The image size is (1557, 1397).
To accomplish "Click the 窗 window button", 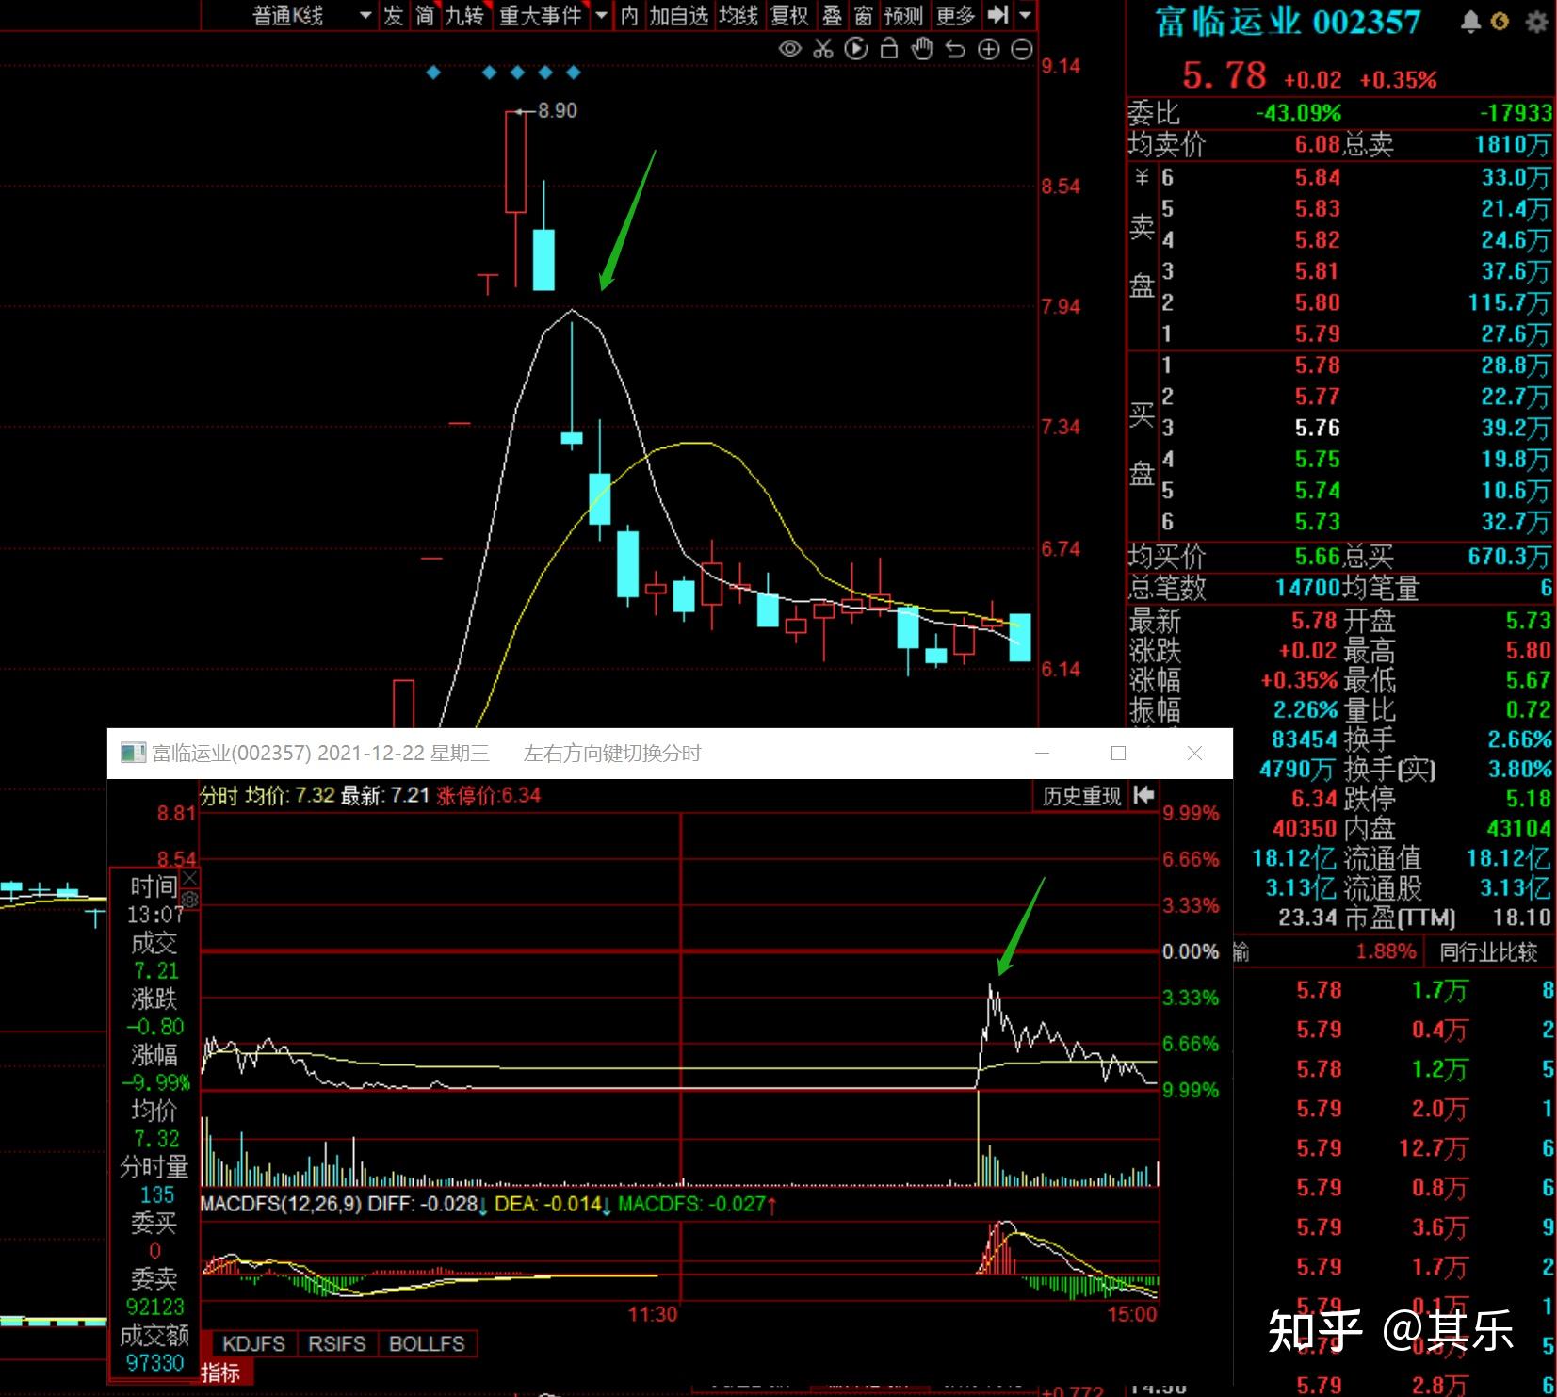I will 863,15.
